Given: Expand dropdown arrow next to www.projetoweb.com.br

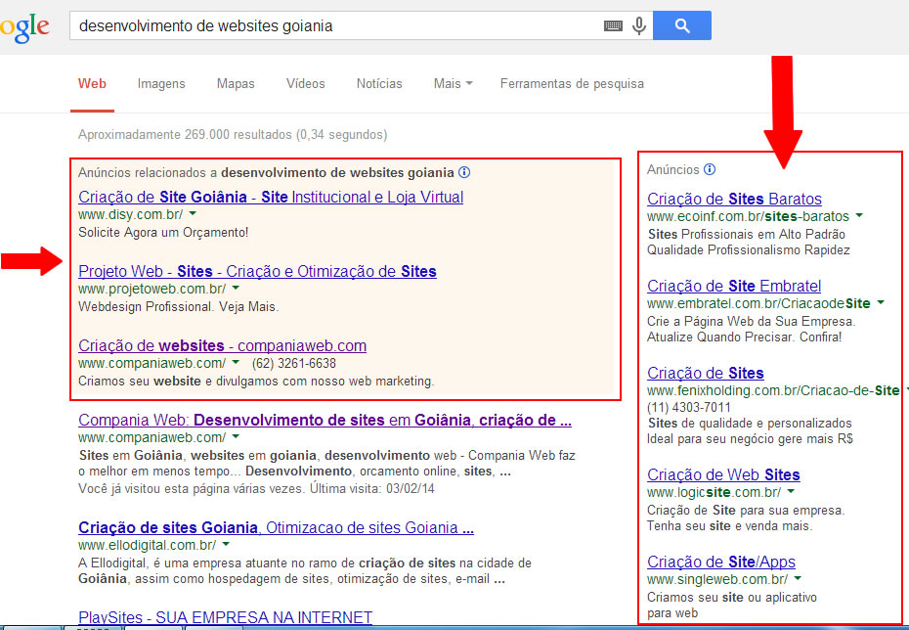Looking at the screenshot, I should pyautogui.click(x=236, y=289).
